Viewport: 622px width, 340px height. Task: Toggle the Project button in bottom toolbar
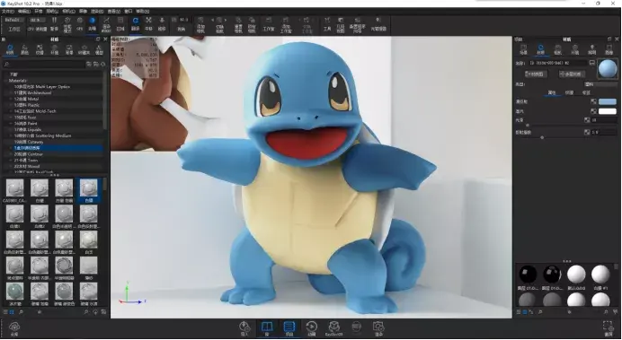tap(289, 328)
